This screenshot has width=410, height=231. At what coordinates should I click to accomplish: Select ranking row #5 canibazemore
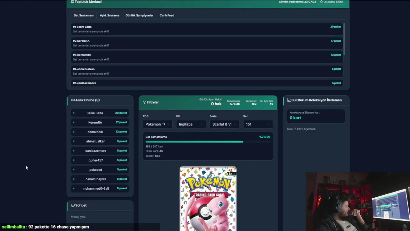tap(207, 83)
